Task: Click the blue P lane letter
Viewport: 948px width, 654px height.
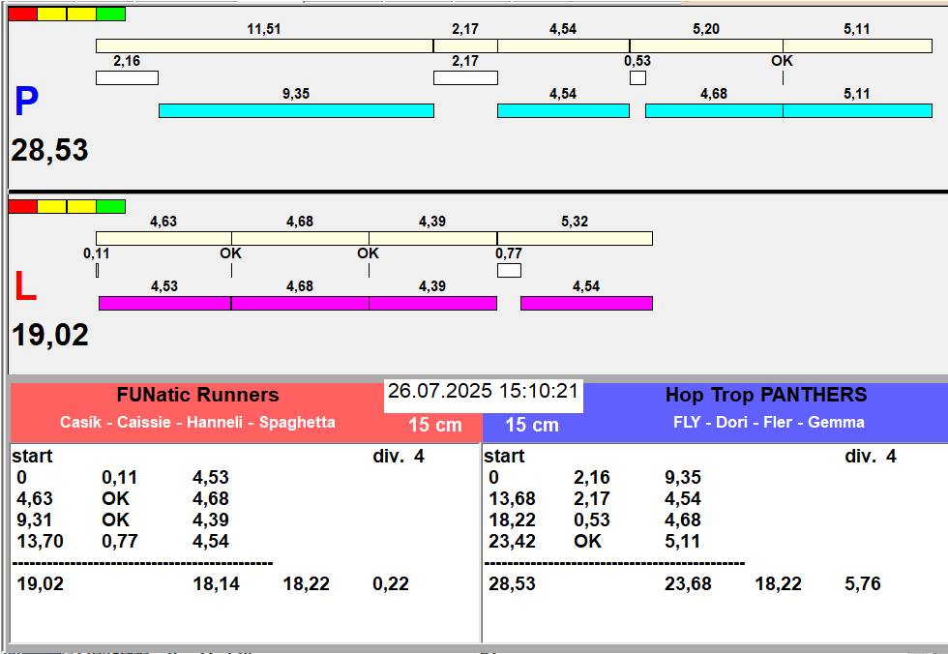Action: 27,102
